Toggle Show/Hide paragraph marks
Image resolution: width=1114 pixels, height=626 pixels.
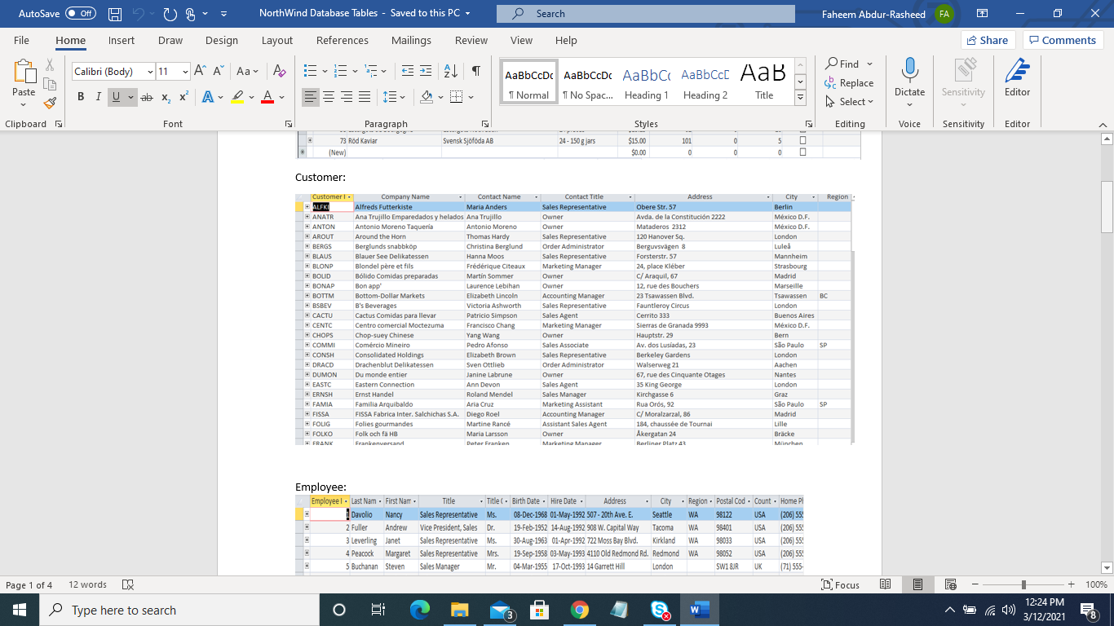(475, 72)
